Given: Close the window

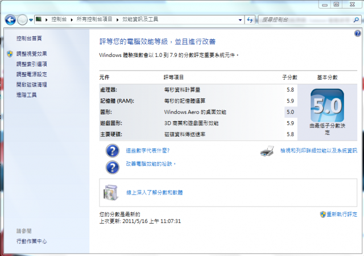Looking at the screenshot, I should point(352,4).
